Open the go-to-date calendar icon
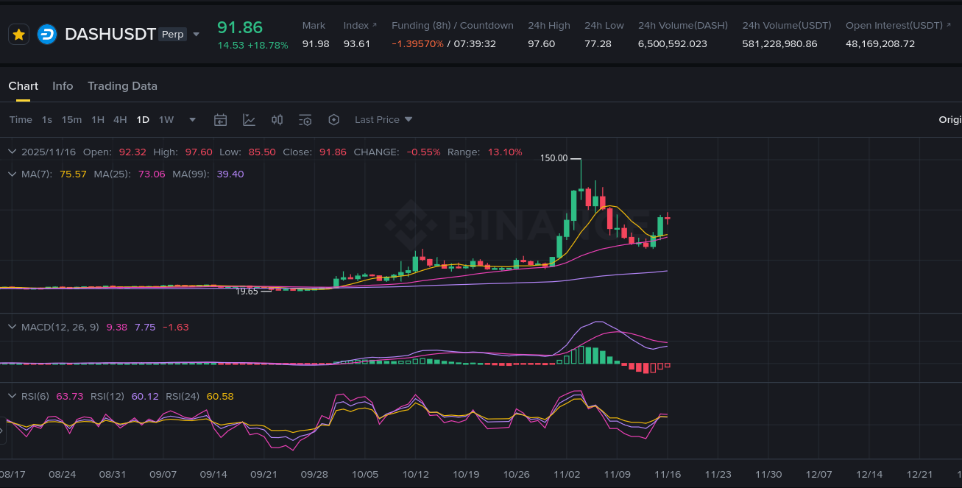 (x=220, y=120)
